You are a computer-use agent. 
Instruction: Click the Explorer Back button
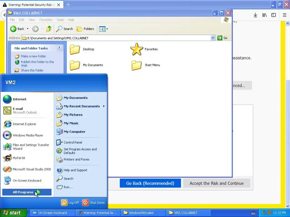pyautogui.click(x=17, y=29)
